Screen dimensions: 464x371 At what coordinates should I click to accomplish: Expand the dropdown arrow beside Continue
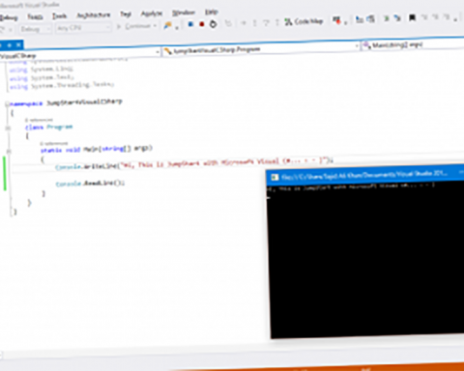pyautogui.click(x=155, y=25)
